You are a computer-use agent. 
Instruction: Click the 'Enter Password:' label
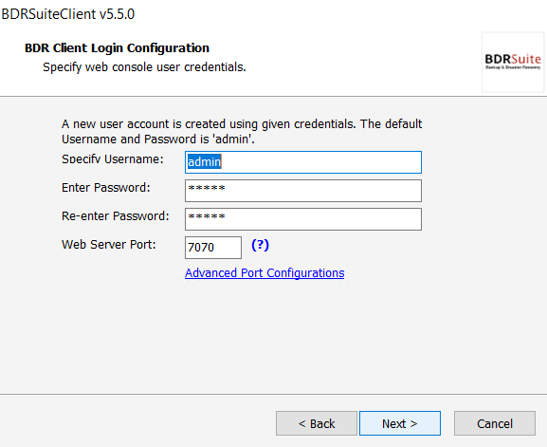pyautogui.click(x=105, y=188)
